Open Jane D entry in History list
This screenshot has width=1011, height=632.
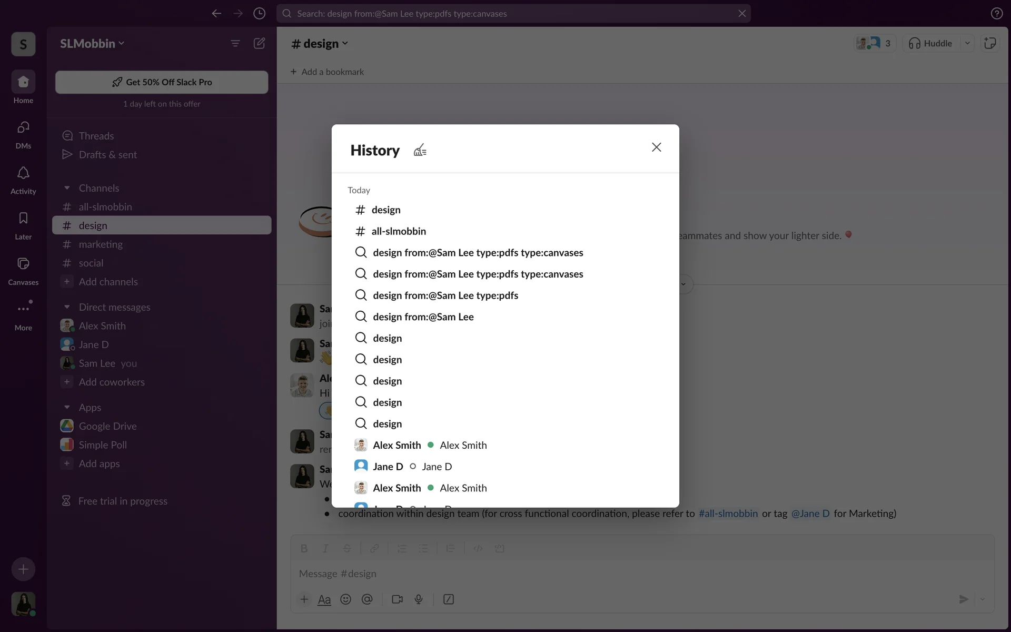pos(388,467)
